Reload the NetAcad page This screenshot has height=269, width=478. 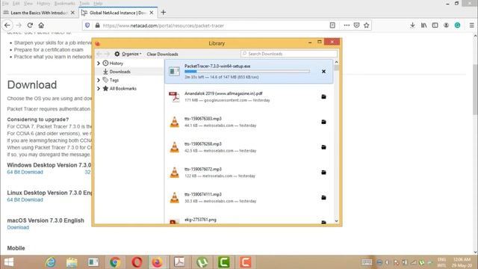coord(30,25)
